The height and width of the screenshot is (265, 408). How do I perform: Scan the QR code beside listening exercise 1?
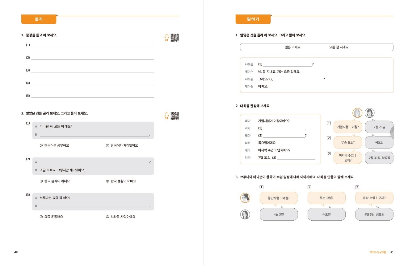[x=174, y=37]
